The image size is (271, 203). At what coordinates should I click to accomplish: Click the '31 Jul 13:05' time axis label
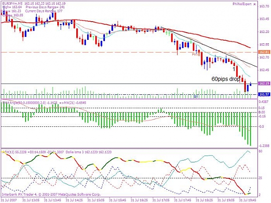tap(31, 200)
